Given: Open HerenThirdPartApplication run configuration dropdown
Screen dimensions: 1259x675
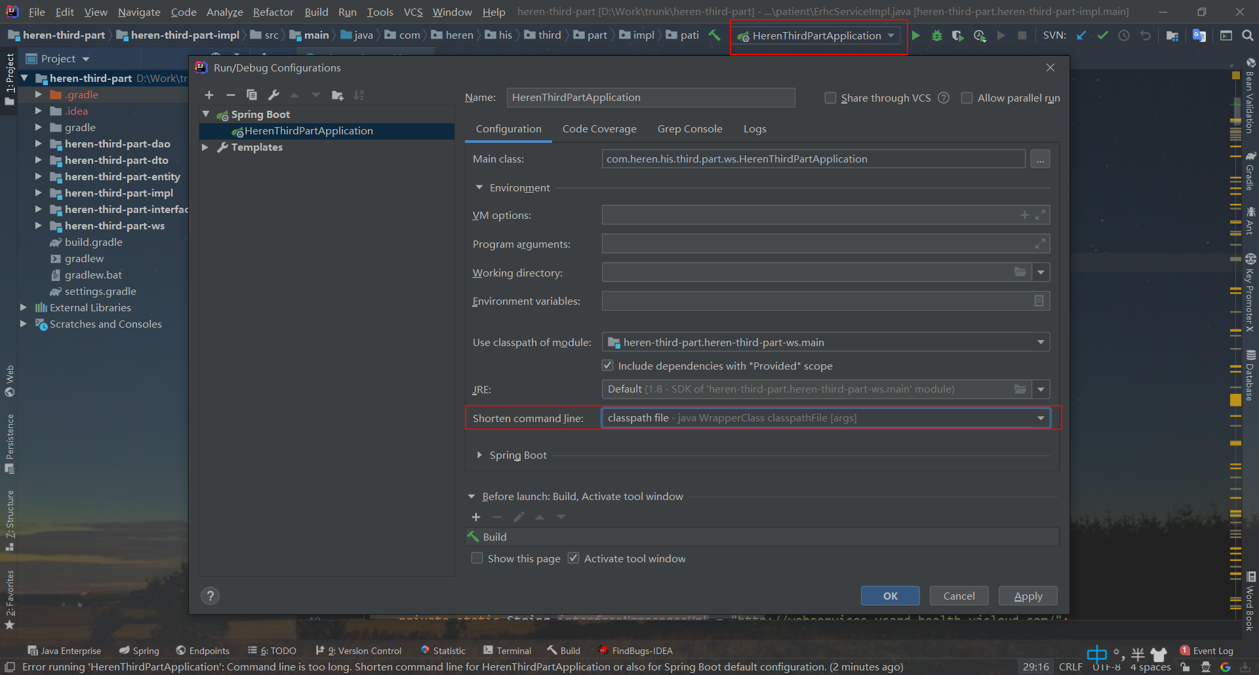Looking at the screenshot, I should click(817, 36).
